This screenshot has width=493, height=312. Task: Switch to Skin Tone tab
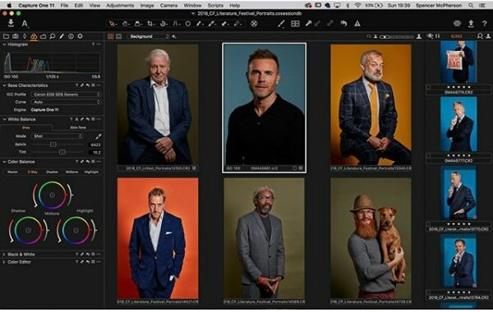pos(78,127)
